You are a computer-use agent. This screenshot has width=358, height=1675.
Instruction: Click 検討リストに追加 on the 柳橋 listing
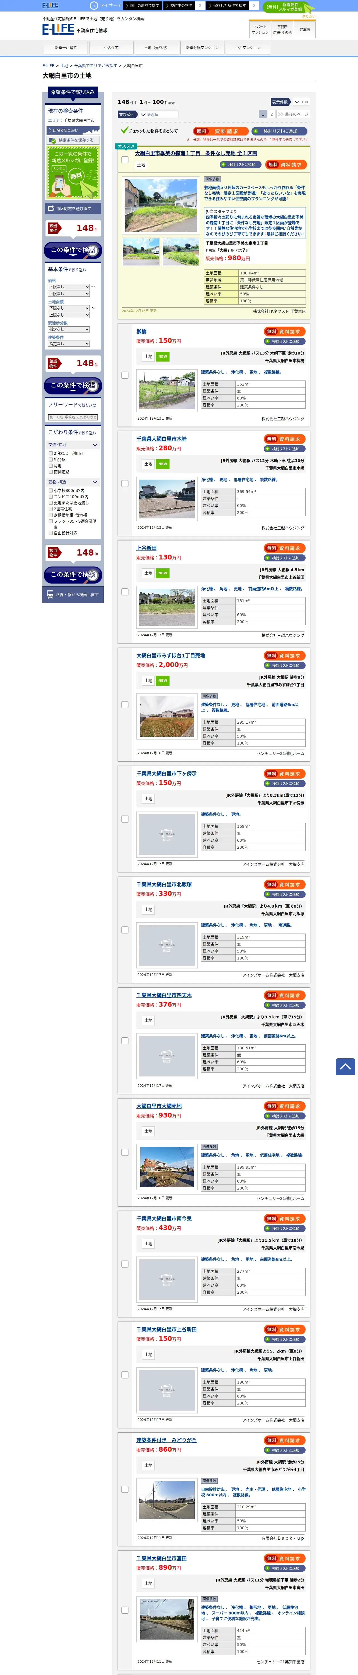click(x=285, y=341)
